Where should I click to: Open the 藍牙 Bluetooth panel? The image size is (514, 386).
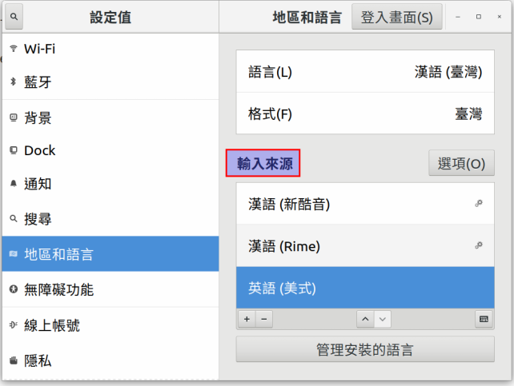(x=110, y=82)
